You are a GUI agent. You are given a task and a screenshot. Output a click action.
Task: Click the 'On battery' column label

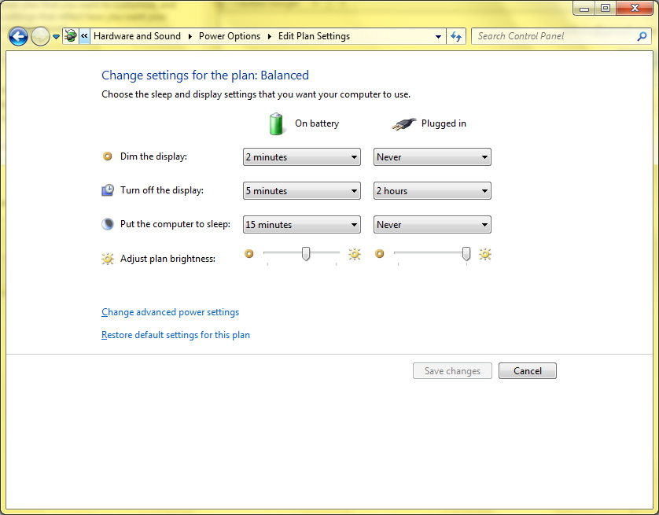point(317,123)
